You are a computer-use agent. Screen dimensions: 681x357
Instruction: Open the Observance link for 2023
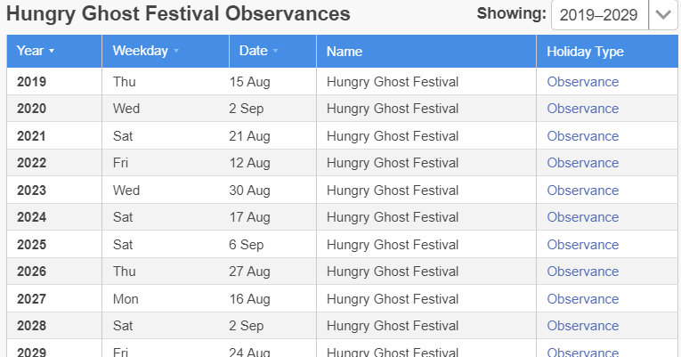coord(582,191)
